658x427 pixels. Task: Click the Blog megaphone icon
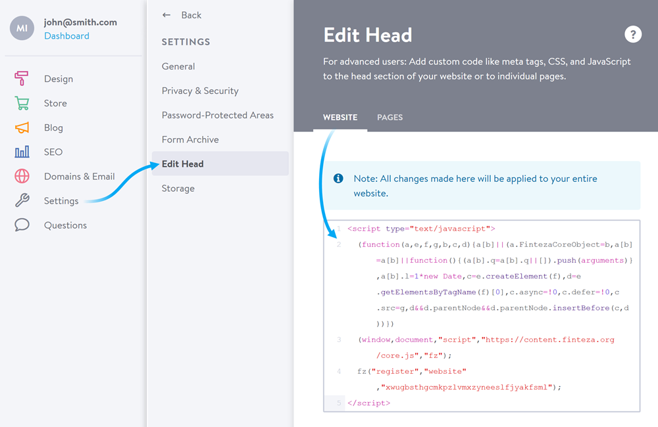click(x=22, y=127)
